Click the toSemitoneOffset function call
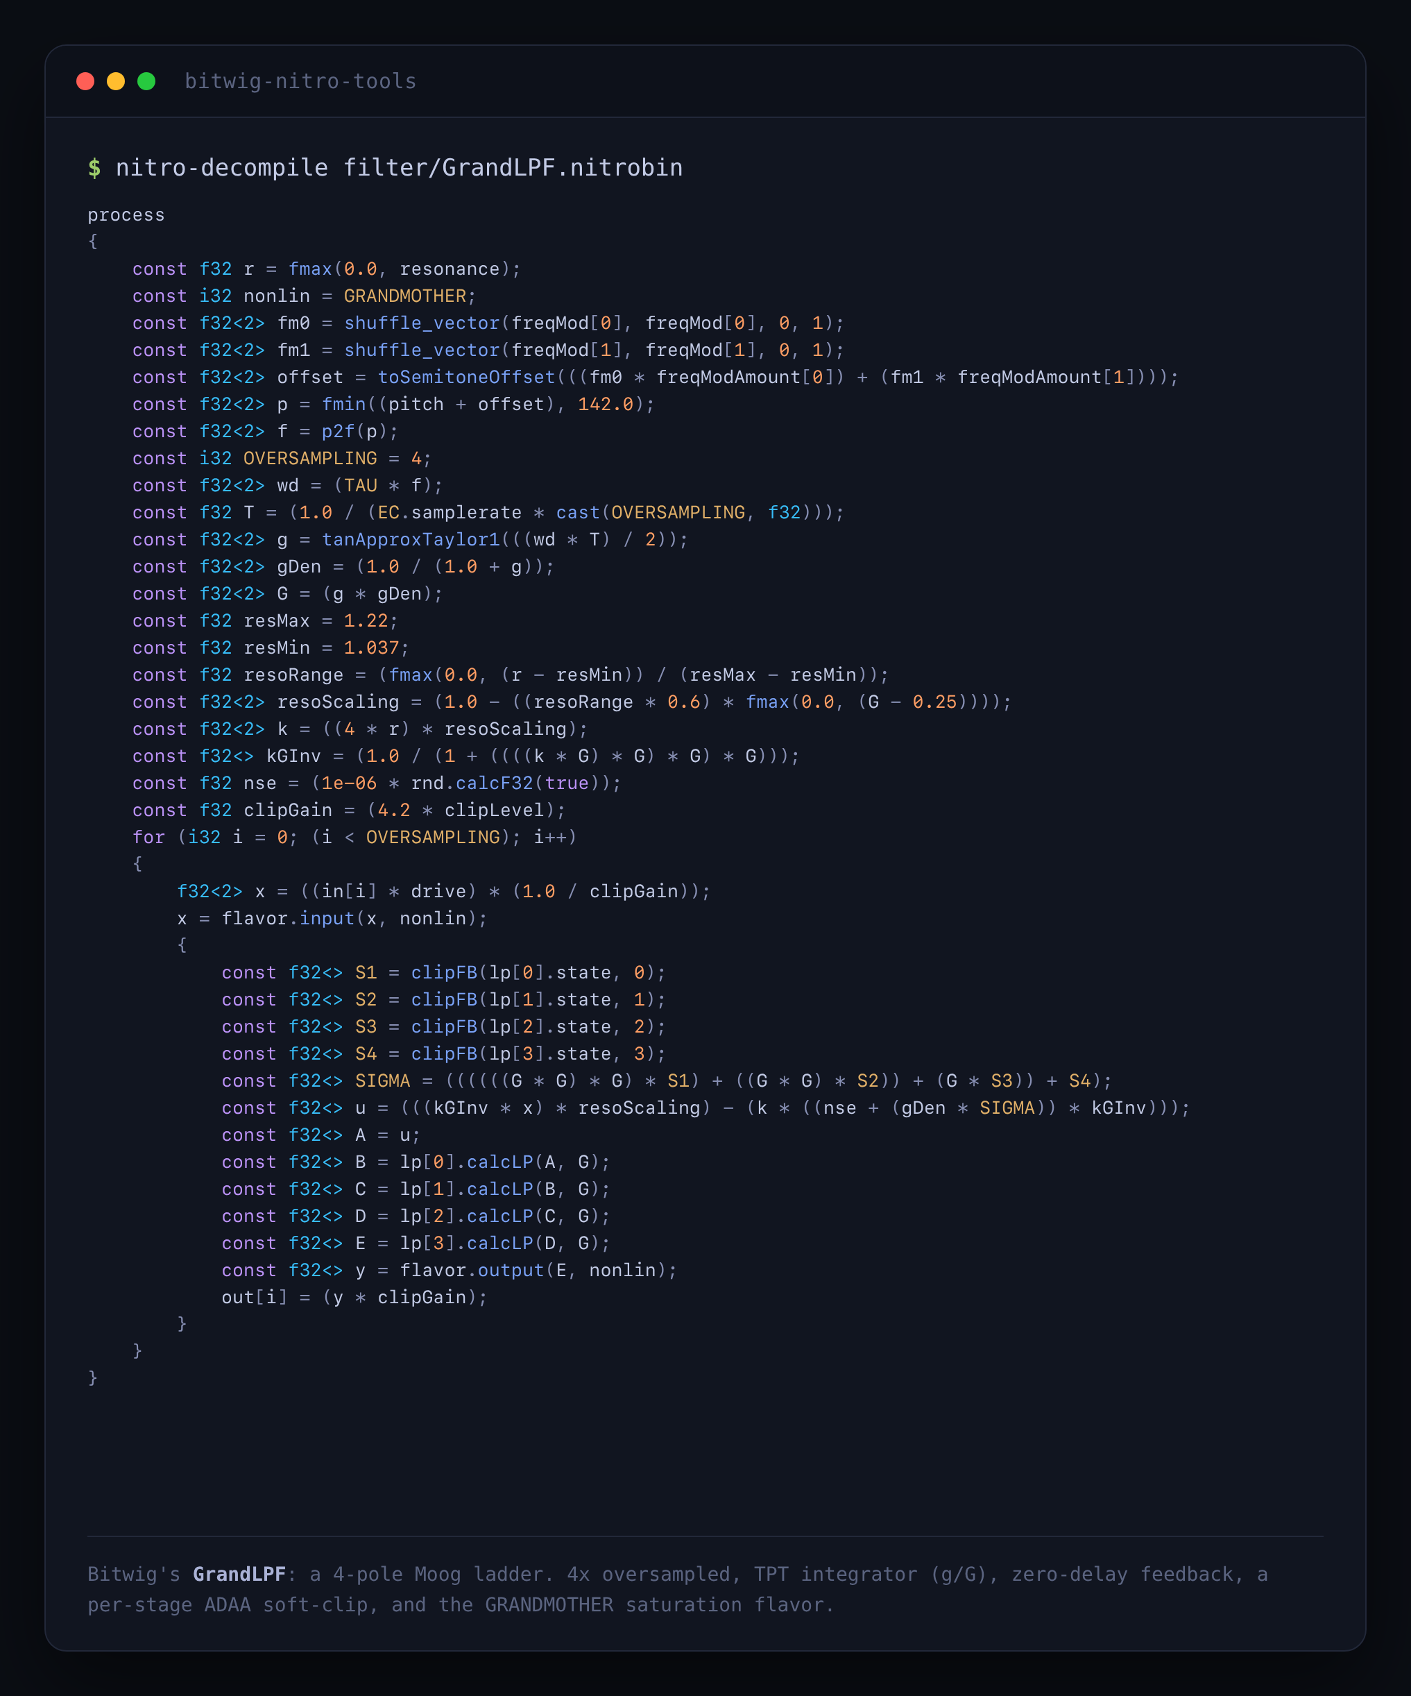Viewport: 1411px width, 1696px height. pos(467,377)
